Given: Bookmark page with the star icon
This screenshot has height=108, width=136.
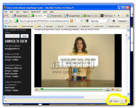Looking at the screenshot, I should point(75,21).
